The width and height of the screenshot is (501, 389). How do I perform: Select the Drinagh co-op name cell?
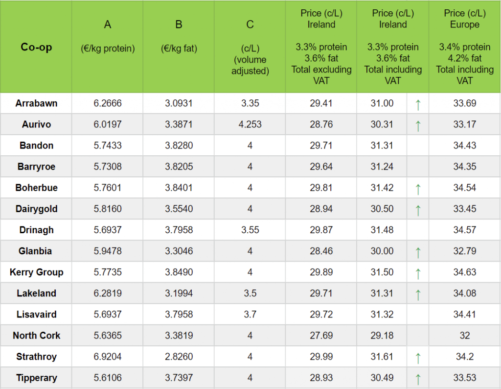36,230
